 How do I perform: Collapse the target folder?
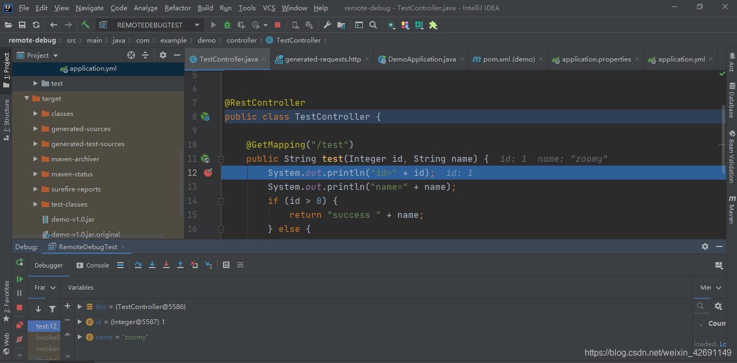coord(27,99)
